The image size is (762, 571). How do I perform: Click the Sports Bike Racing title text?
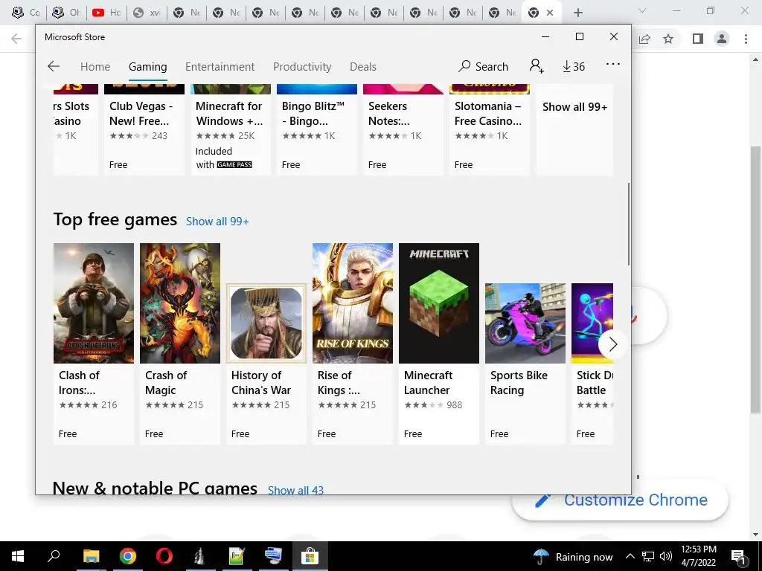coord(519,383)
